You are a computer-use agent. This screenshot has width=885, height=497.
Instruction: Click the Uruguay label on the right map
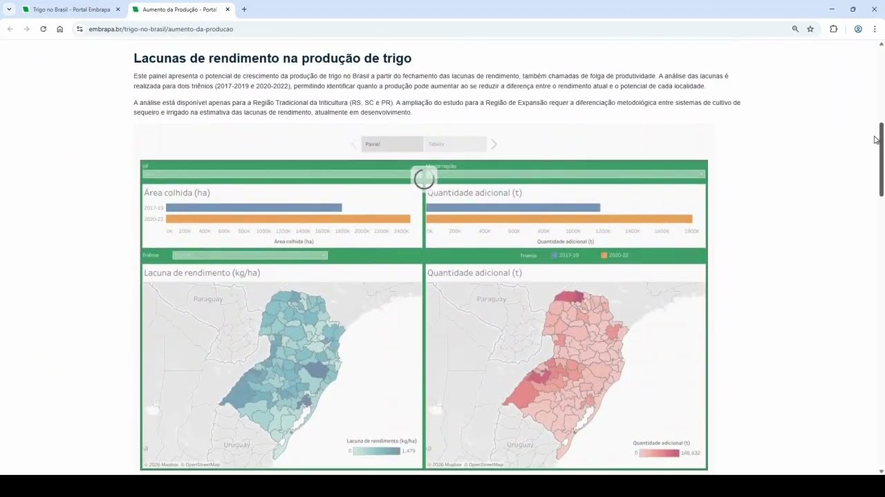[x=521, y=445]
